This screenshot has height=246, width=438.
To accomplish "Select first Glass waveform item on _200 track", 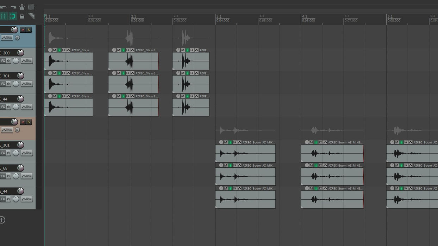I will [69, 61].
